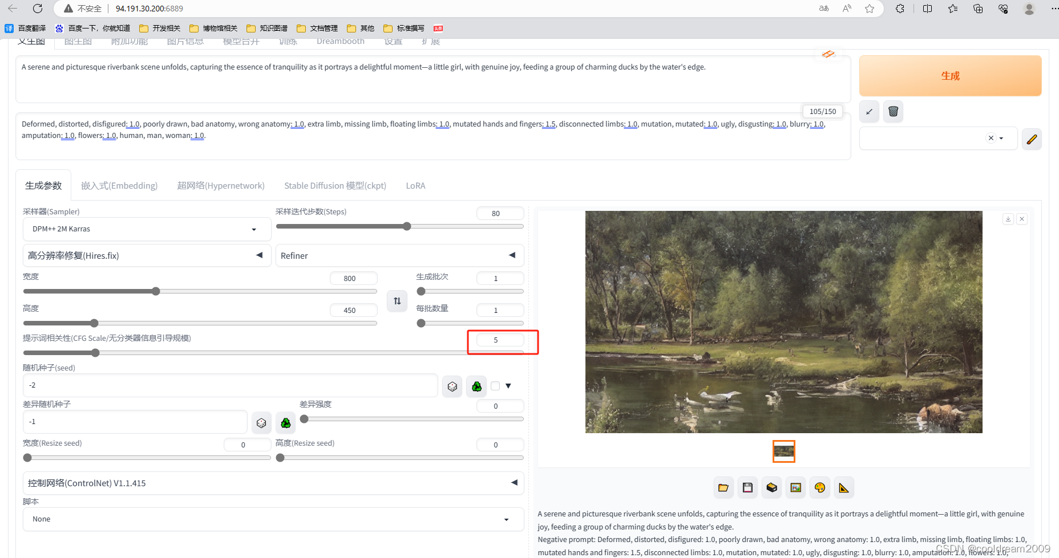
Task: Adjust the sampling steps slider
Action: 399,226
